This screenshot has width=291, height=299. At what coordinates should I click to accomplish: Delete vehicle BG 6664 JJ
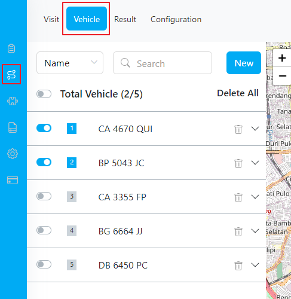238,231
